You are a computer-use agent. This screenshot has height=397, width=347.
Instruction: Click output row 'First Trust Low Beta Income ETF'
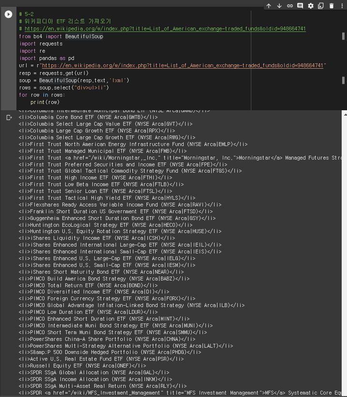point(101,185)
